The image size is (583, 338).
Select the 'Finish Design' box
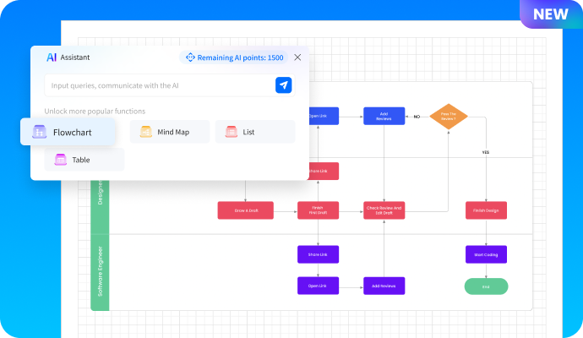pos(486,210)
